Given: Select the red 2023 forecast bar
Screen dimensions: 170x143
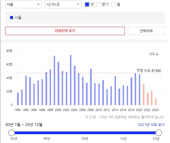Looking at the screenshot, I should (152, 98).
